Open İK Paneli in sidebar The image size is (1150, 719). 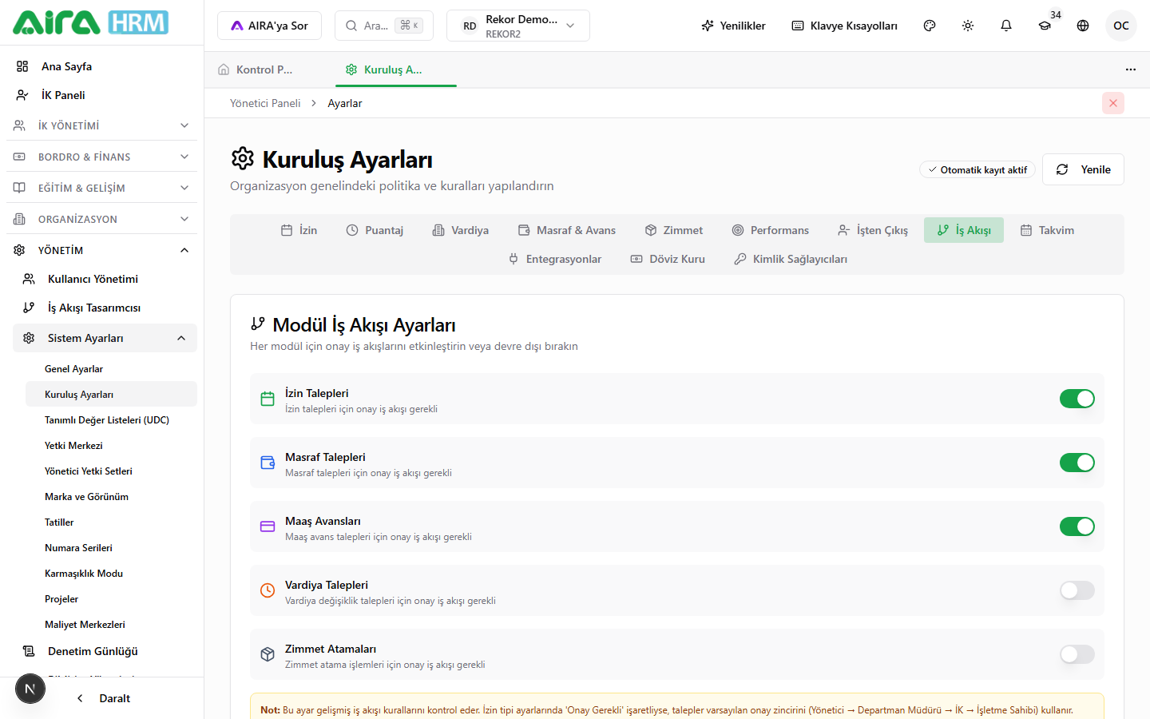[101, 95]
